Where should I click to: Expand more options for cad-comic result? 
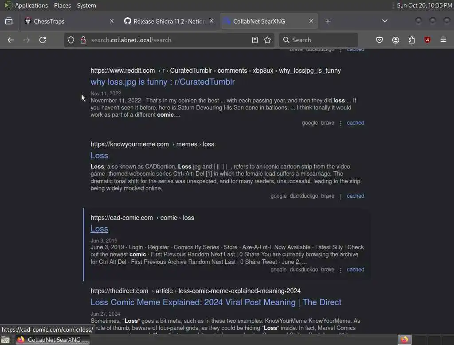(340, 270)
